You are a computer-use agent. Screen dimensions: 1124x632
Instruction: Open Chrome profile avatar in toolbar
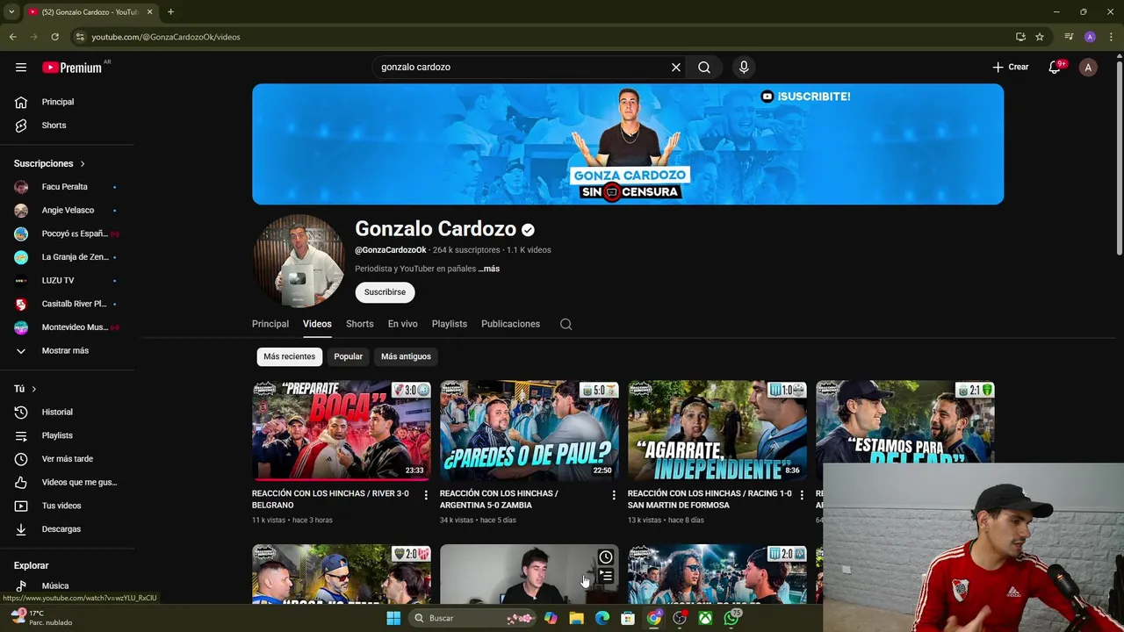click(1090, 37)
